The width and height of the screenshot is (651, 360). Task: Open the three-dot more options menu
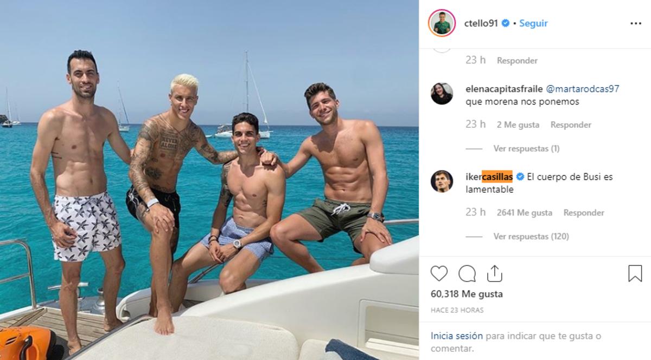click(x=635, y=23)
